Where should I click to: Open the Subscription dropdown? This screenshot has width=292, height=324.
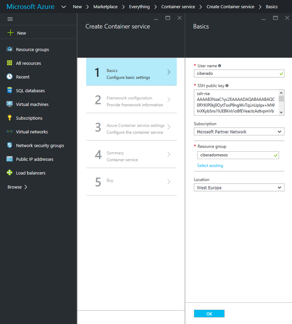coord(239,132)
